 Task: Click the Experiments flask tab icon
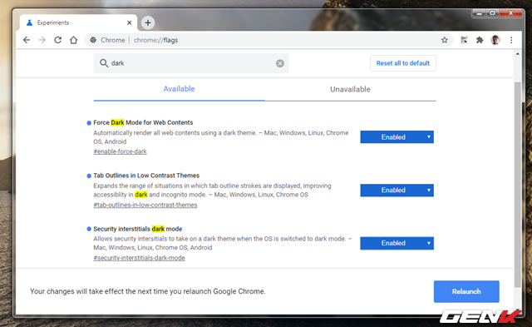(30, 22)
